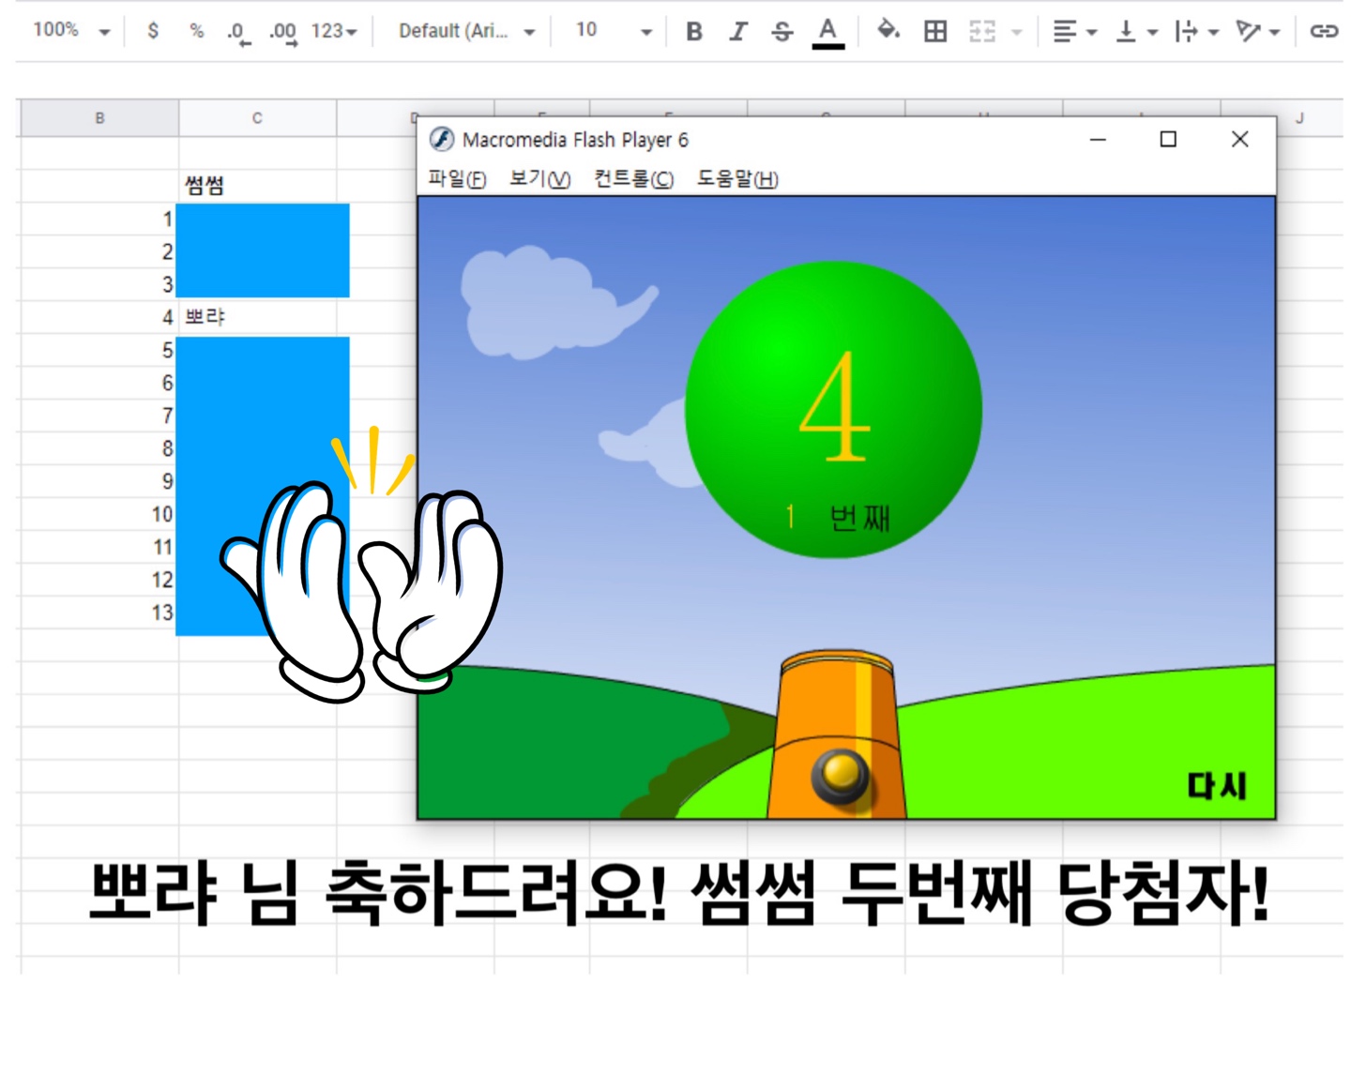
Task: Click the 다시 button in Flash game
Action: pos(1217,786)
